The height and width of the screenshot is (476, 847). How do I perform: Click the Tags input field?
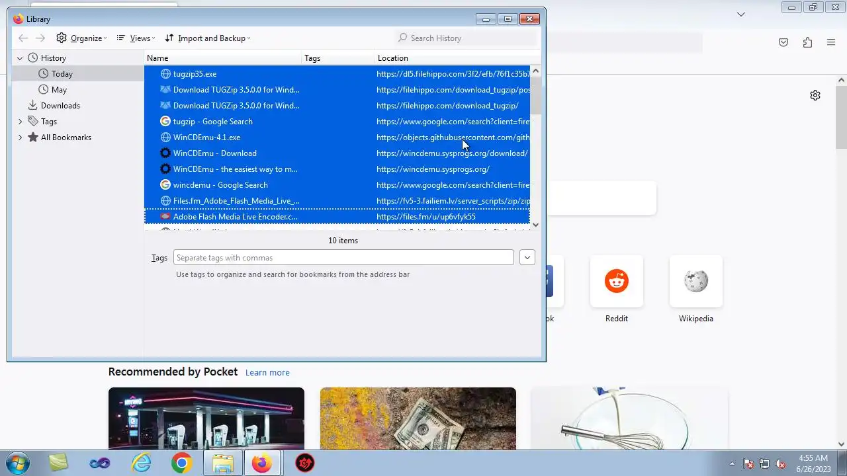pyautogui.click(x=343, y=258)
